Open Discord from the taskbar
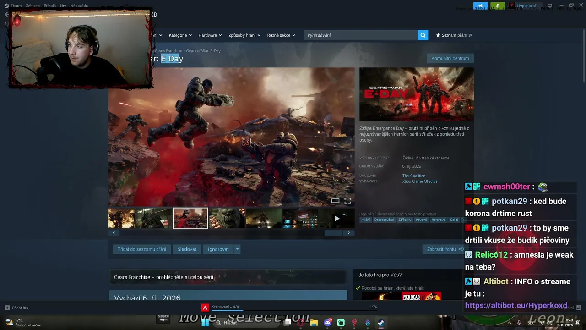 [327, 323]
